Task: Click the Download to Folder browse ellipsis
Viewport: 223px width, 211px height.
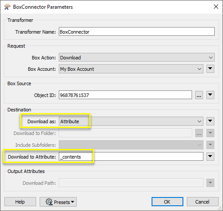Action: (199, 133)
